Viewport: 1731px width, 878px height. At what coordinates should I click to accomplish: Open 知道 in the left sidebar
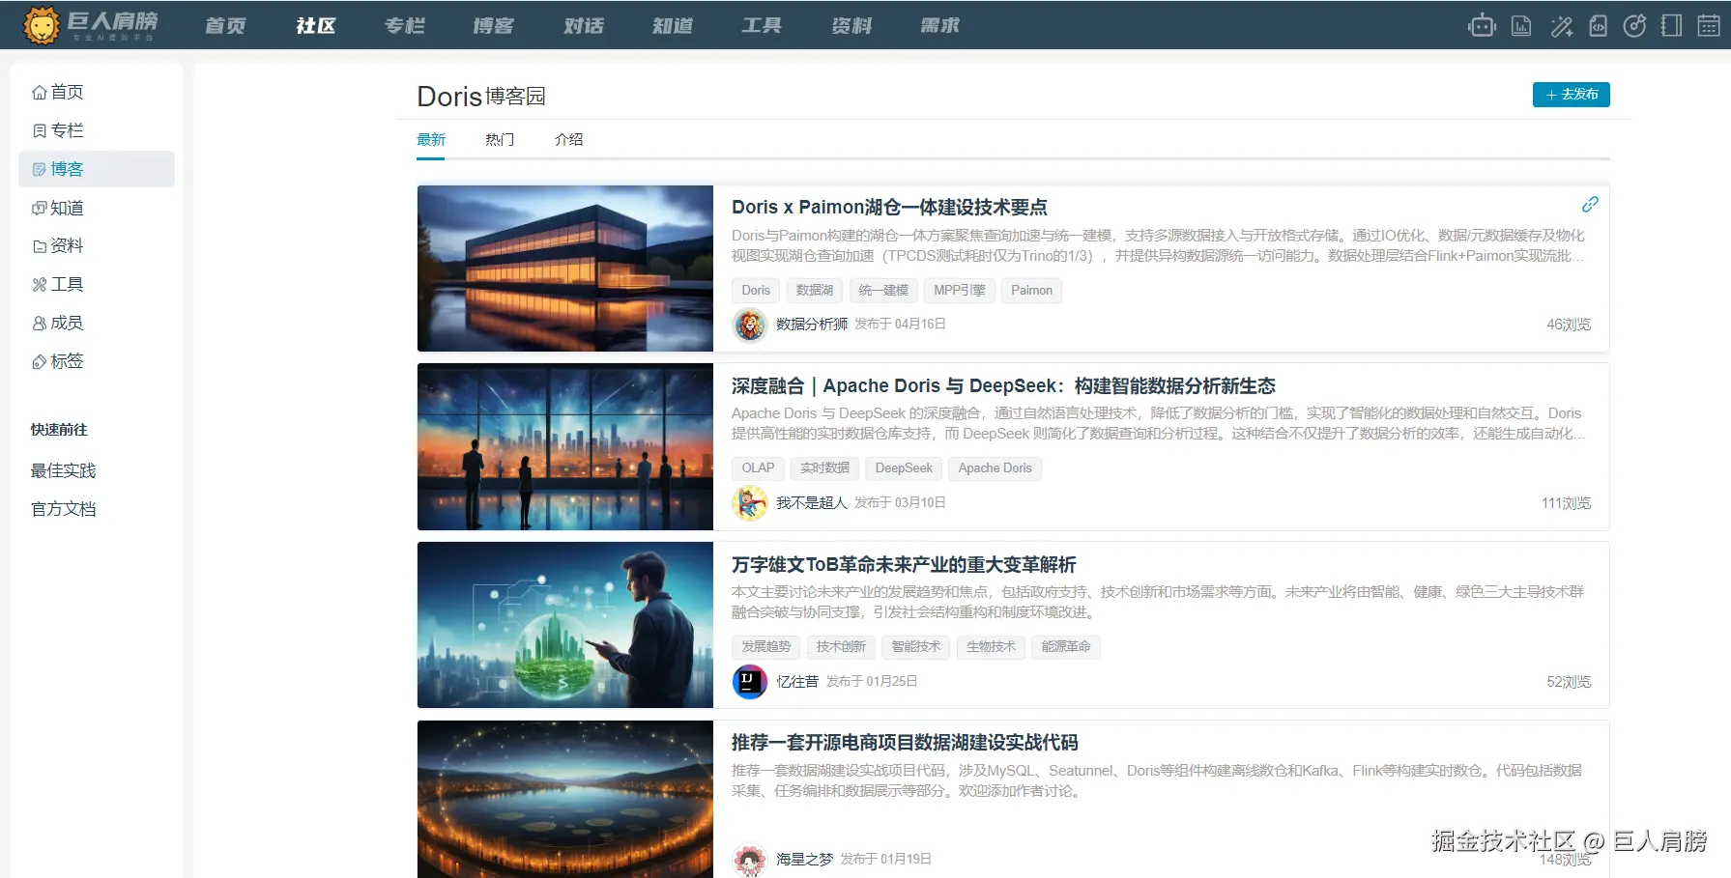tap(58, 208)
